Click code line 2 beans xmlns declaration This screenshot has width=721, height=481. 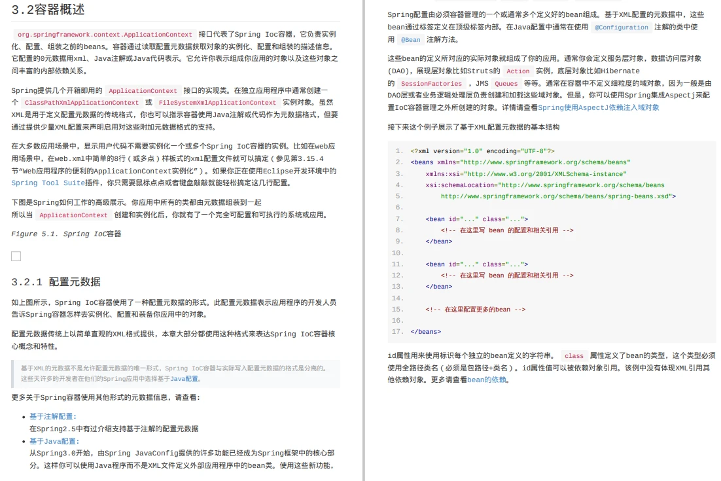(x=520, y=162)
